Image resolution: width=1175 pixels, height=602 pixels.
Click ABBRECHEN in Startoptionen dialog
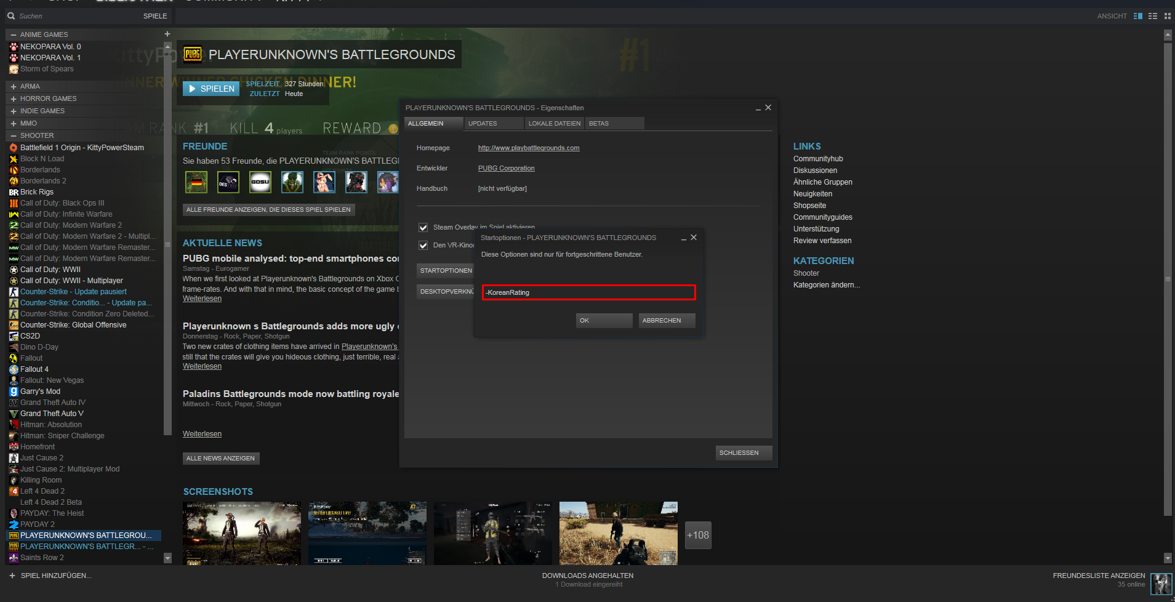click(x=667, y=321)
